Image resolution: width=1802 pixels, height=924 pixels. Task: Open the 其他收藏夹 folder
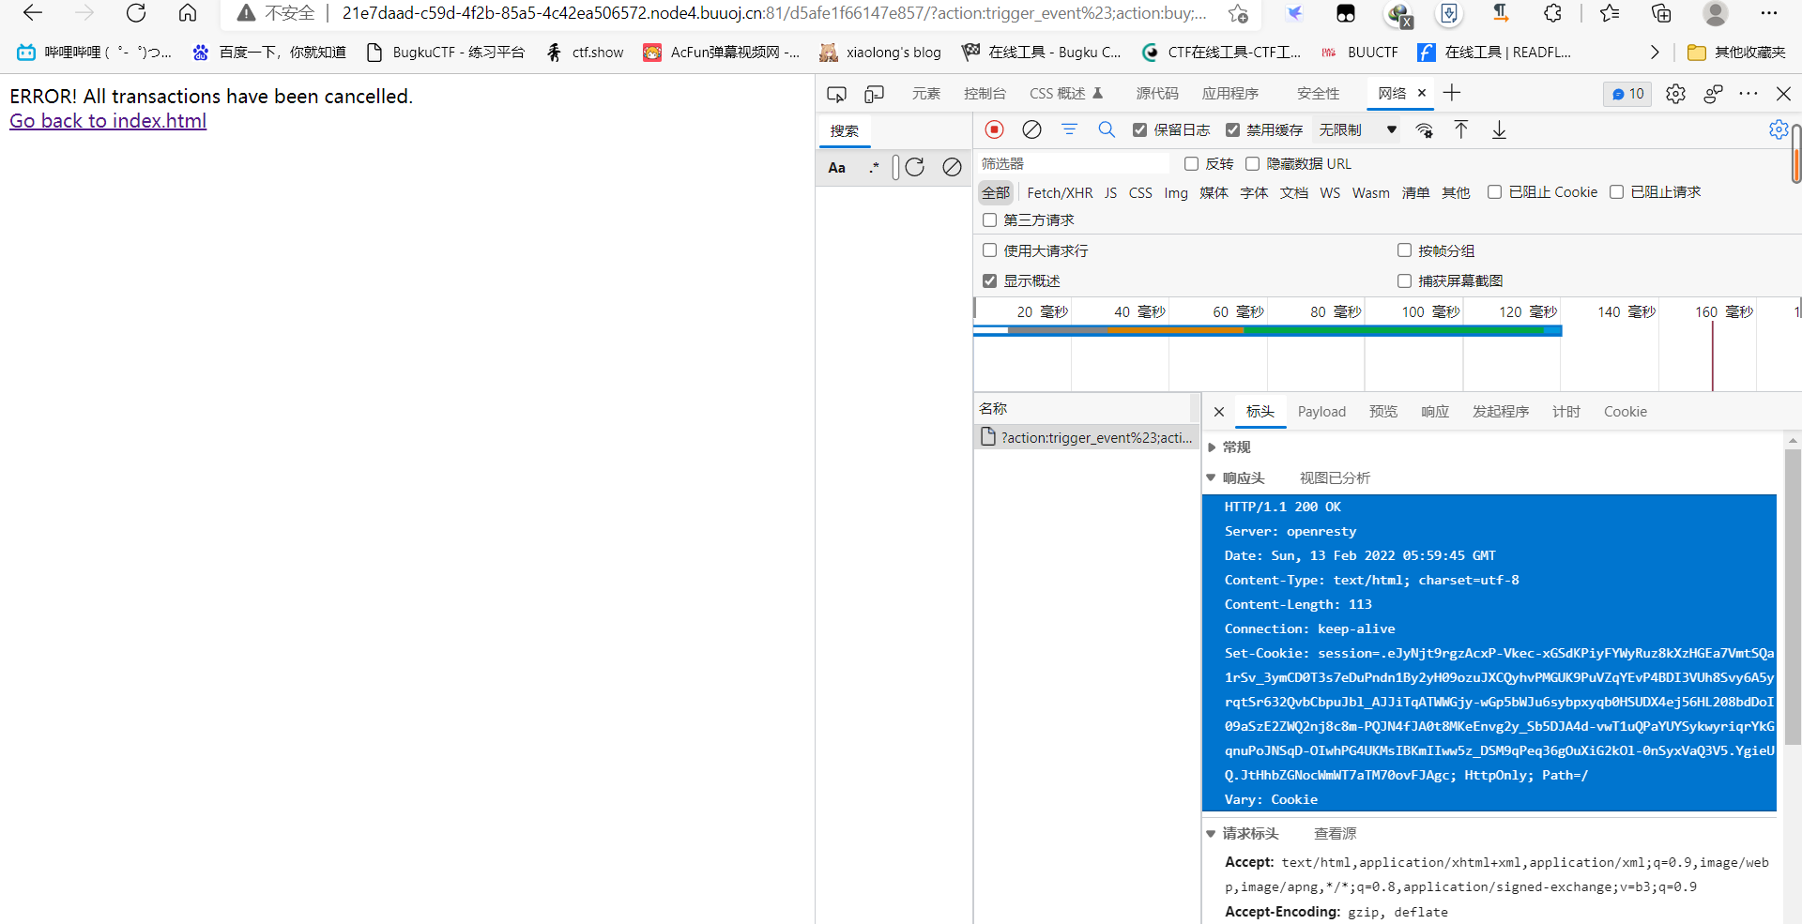pos(1736,53)
